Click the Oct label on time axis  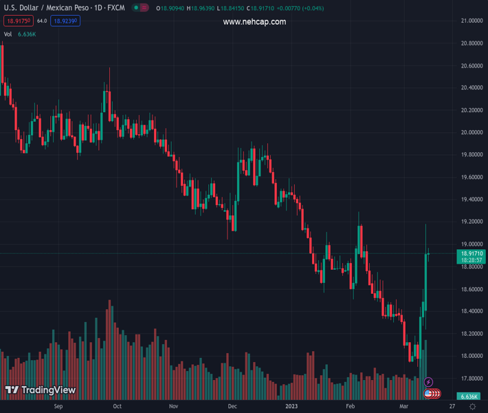pos(117,406)
